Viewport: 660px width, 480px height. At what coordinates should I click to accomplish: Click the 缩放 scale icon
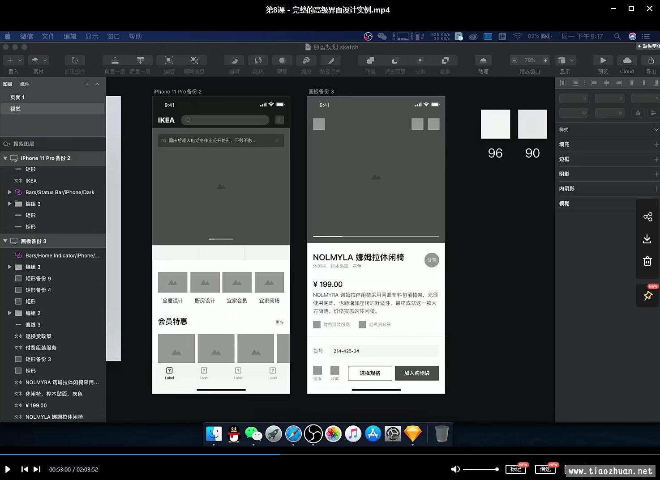[306, 60]
